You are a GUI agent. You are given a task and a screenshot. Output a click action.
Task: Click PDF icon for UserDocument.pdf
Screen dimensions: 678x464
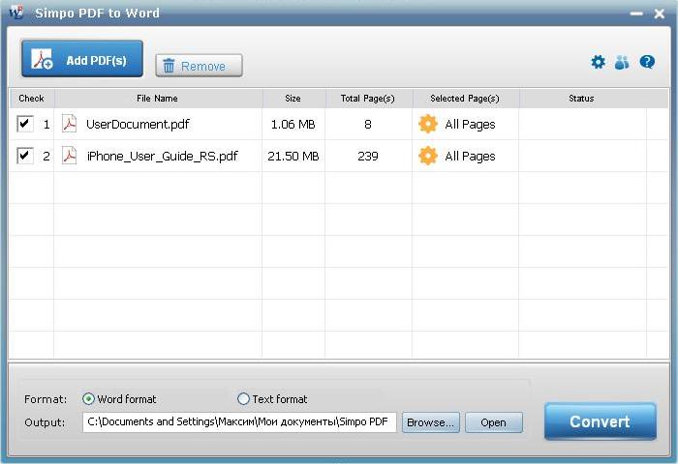70,124
